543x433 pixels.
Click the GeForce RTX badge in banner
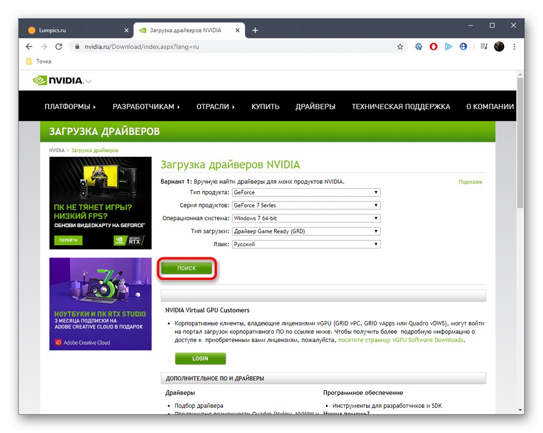(x=129, y=240)
